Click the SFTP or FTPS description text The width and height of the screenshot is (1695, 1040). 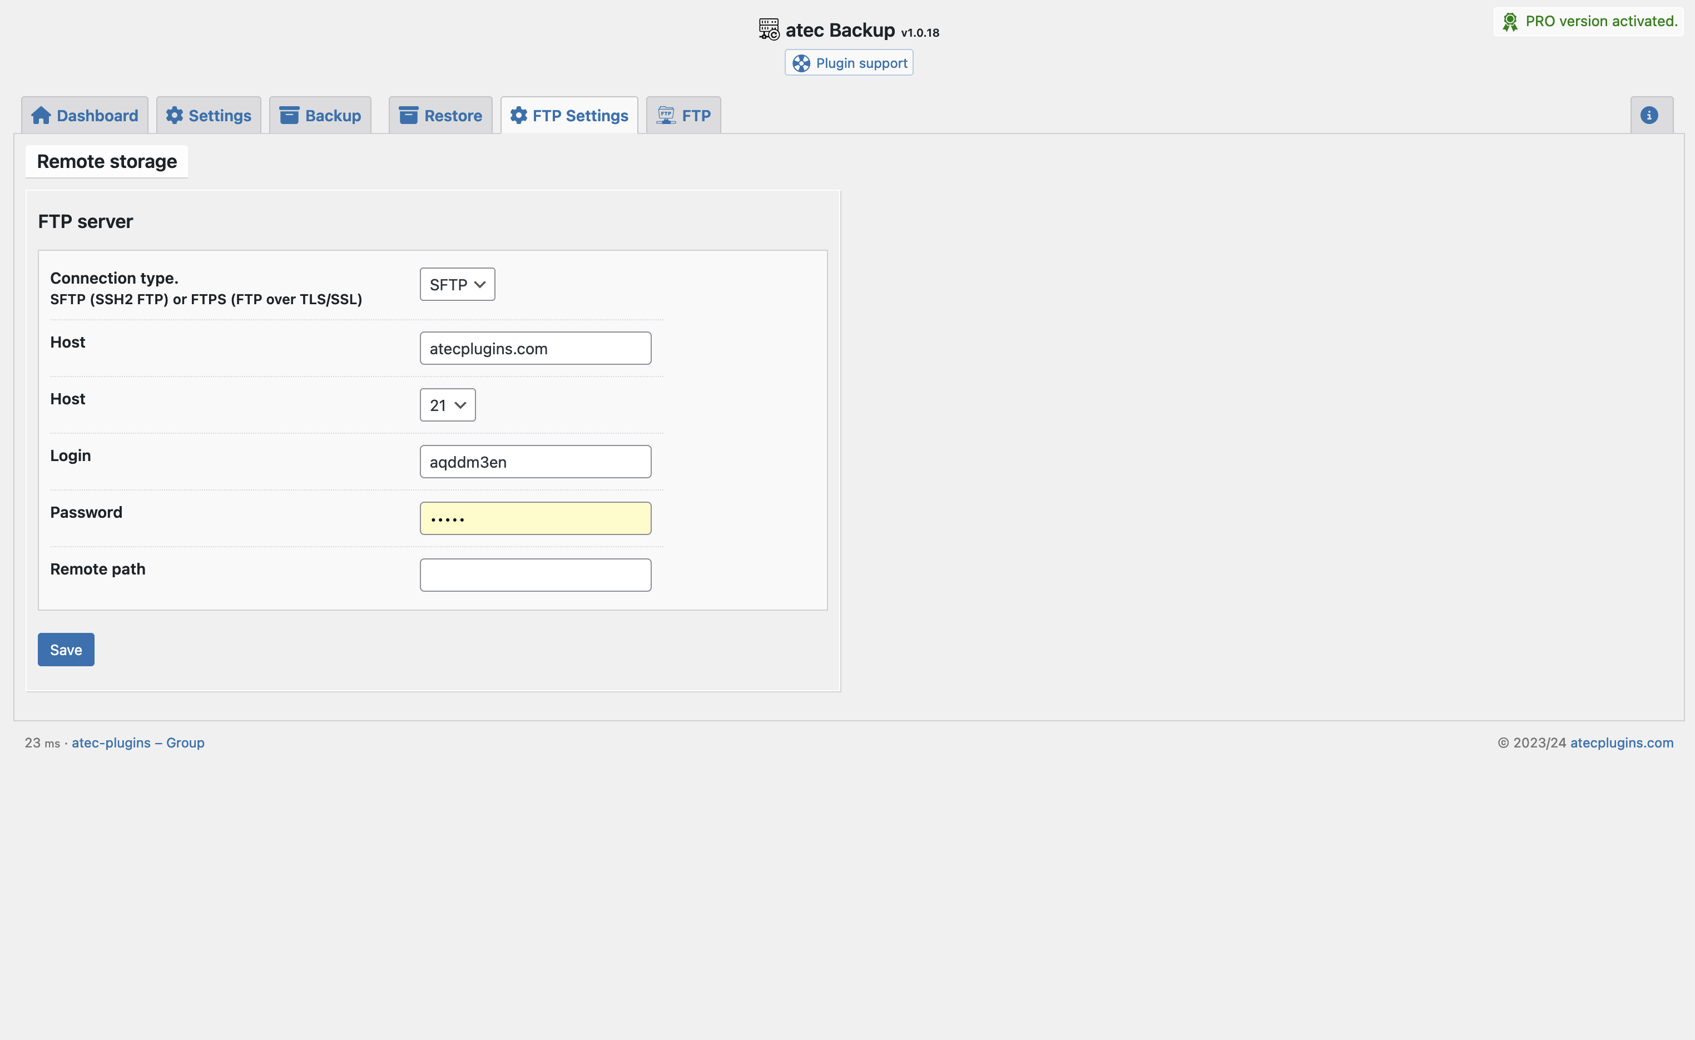pos(206,299)
